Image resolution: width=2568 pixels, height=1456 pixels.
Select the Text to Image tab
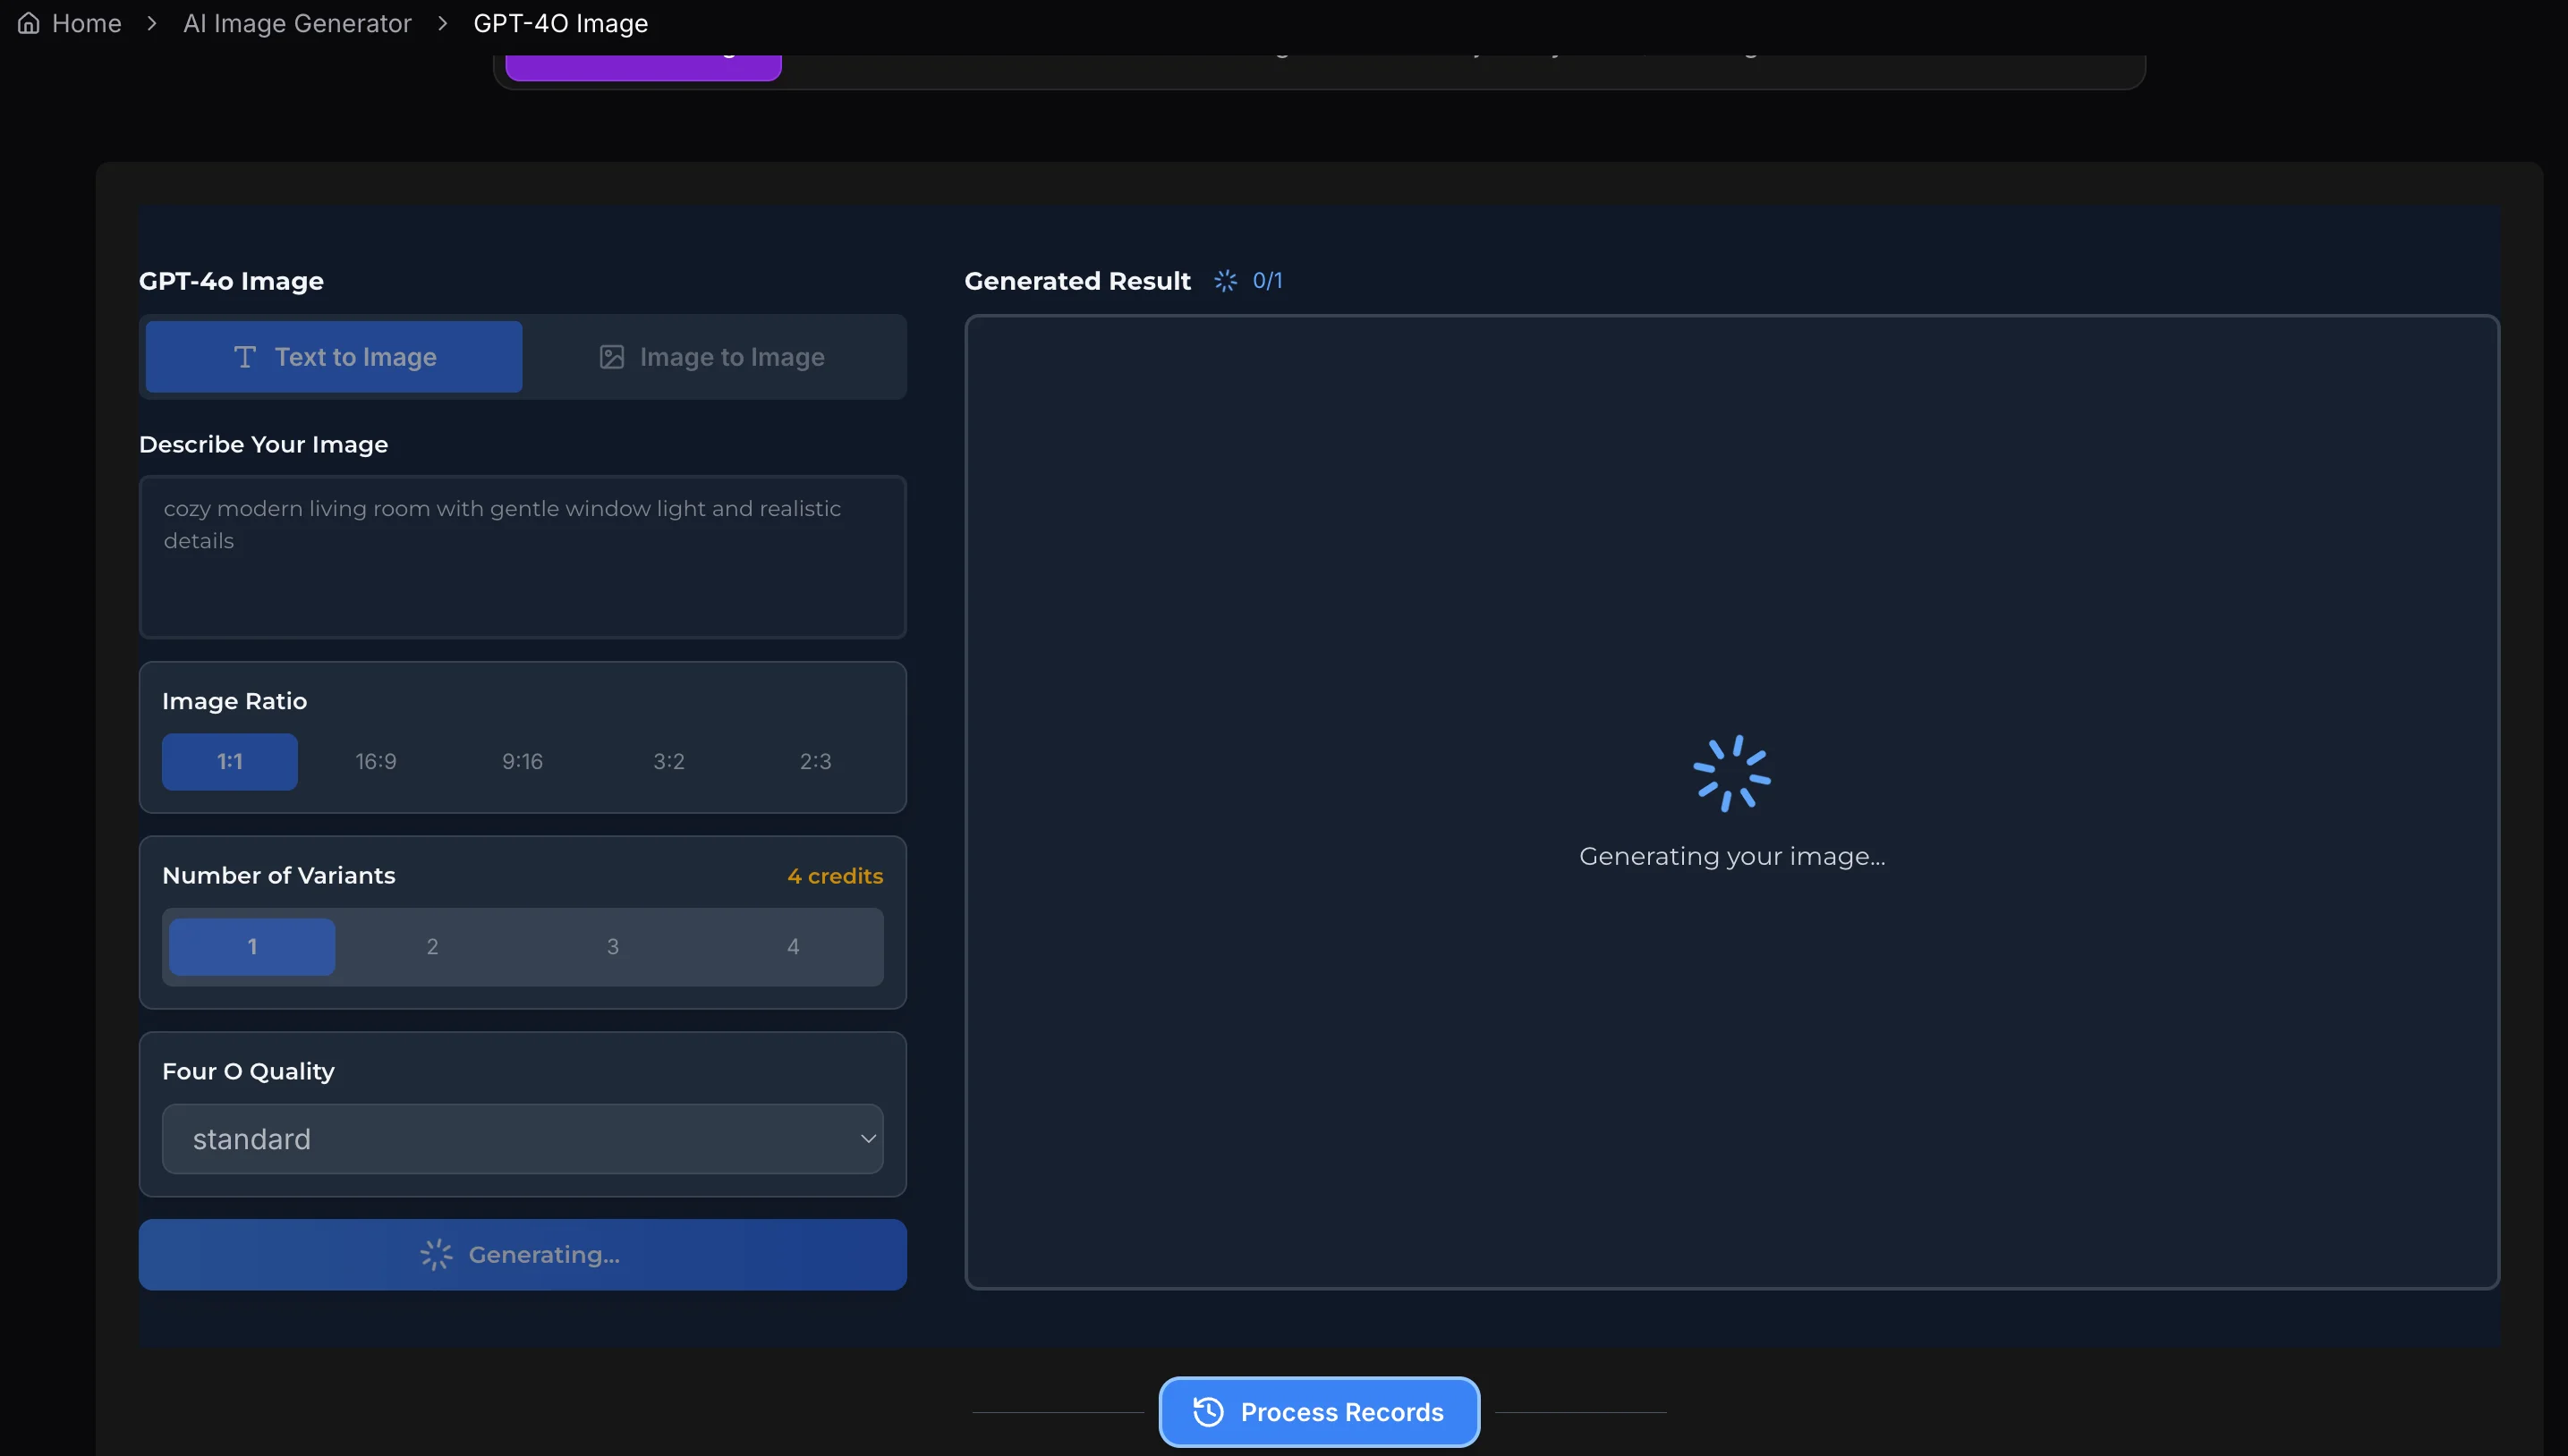[334, 357]
